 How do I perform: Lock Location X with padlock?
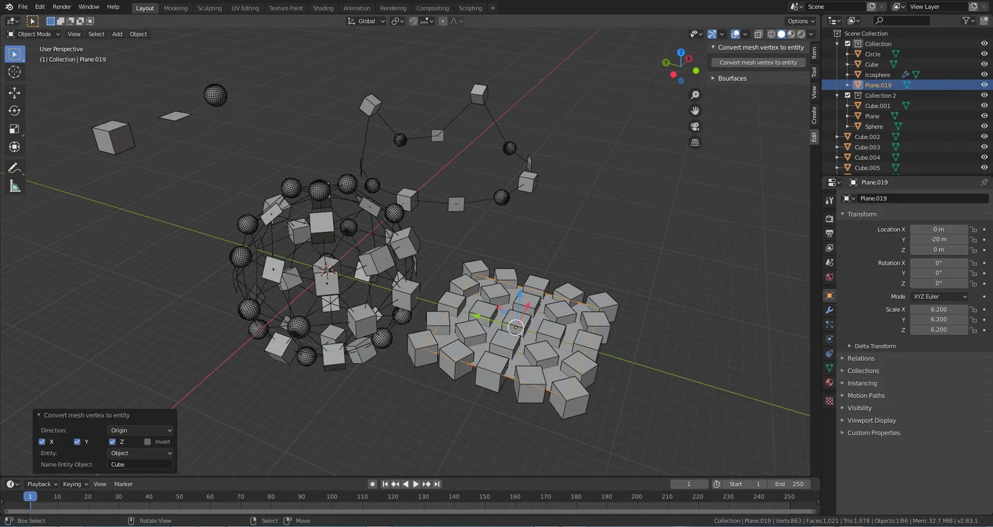tap(973, 229)
